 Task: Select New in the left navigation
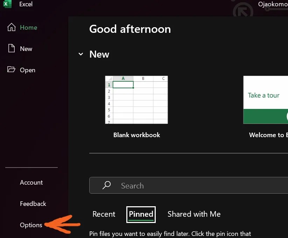[x=26, y=49]
